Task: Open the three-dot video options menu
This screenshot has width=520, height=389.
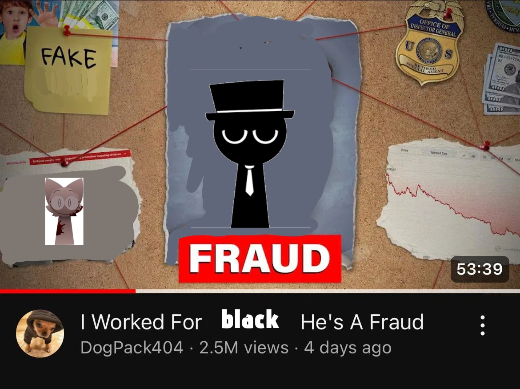Action: pyautogui.click(x=483, y=325)
